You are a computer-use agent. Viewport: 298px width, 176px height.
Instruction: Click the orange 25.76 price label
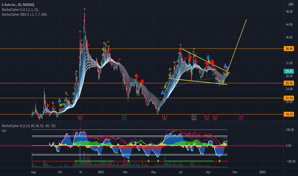coord(289,83)
